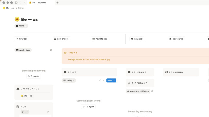209x117 pixels.
Task: Click the BIRTHDAYS heading
Action: 139,83
